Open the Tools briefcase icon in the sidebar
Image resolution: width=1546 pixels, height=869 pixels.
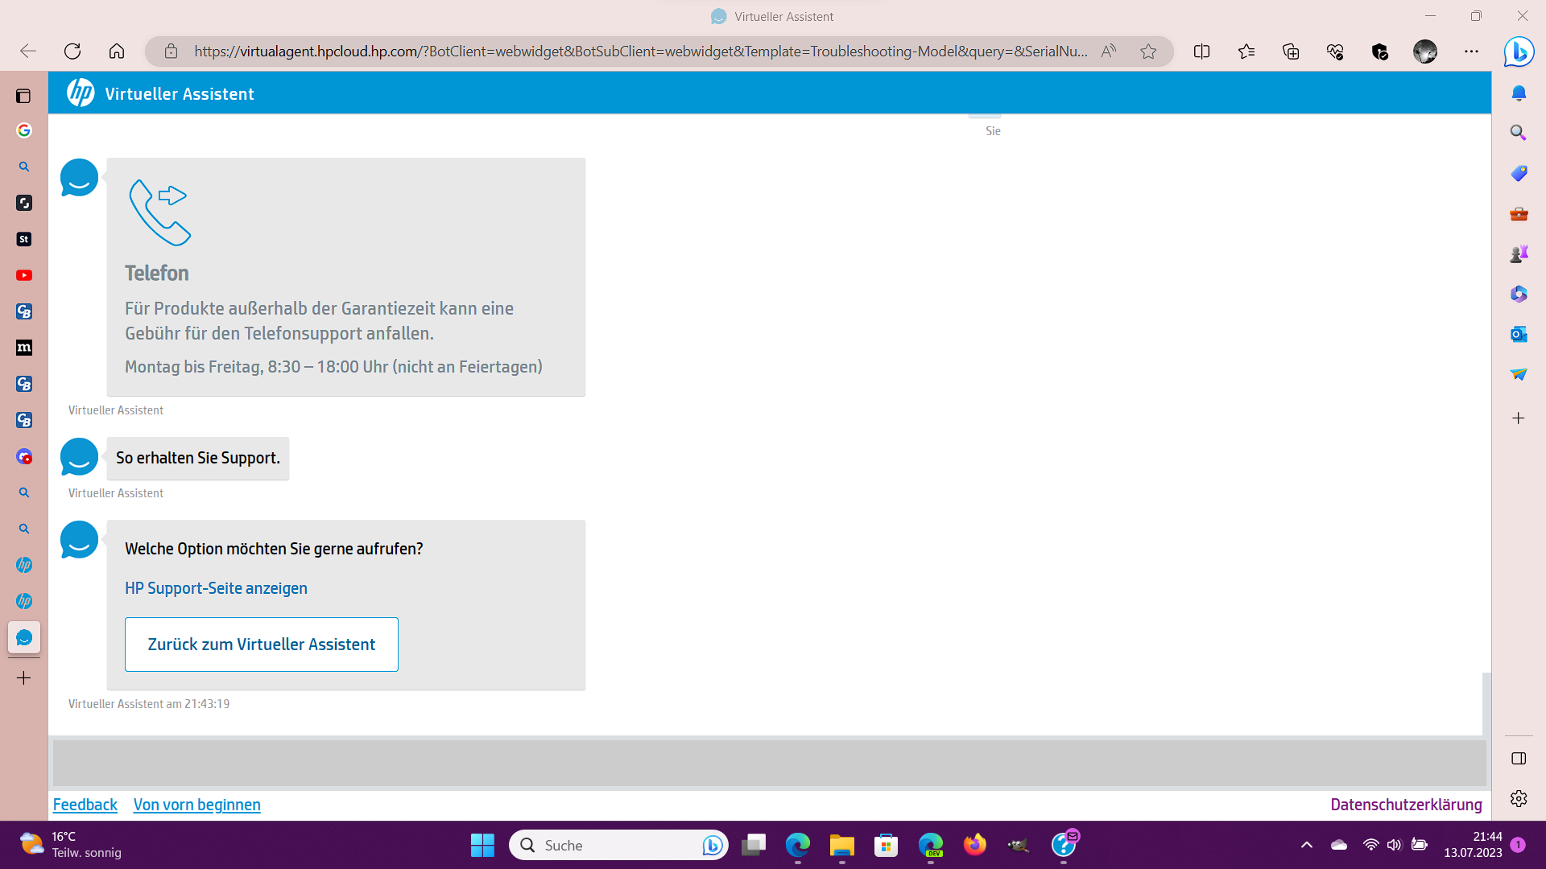(1519, 214)
